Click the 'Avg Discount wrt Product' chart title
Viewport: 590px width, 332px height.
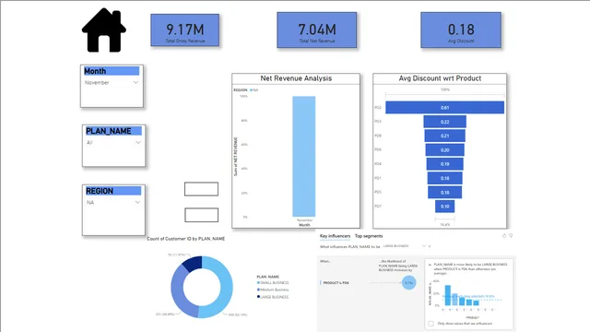click(x=440, y=78)
